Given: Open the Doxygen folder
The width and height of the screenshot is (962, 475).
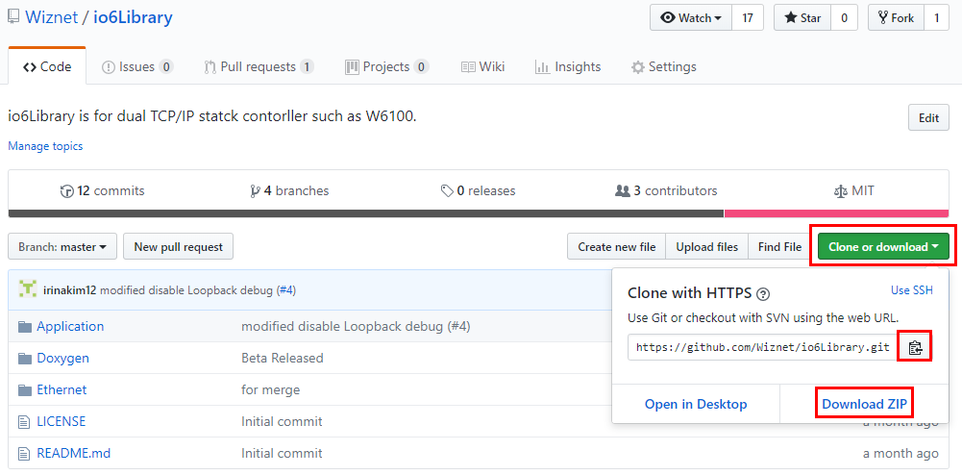Looking at the screenshot, I should pos(62,358).
